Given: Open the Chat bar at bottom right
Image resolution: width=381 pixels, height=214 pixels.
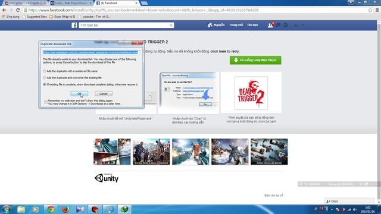Looking at the screenshot, I should pyautogui.click(x=349, y=201).
